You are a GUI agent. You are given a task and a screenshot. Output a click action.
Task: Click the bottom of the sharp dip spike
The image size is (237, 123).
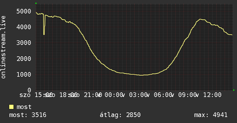(x=44, y=34)
